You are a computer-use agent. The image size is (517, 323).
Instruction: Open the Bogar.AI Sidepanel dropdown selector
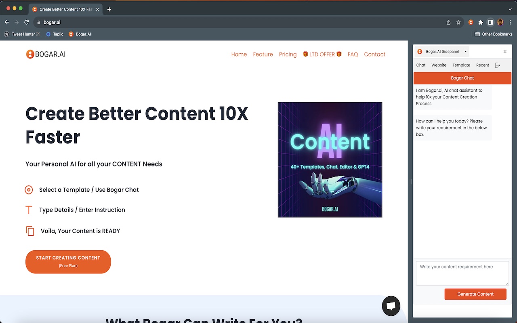pos(442,52)
